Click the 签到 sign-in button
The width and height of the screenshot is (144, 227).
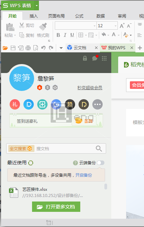click(84, 121)
